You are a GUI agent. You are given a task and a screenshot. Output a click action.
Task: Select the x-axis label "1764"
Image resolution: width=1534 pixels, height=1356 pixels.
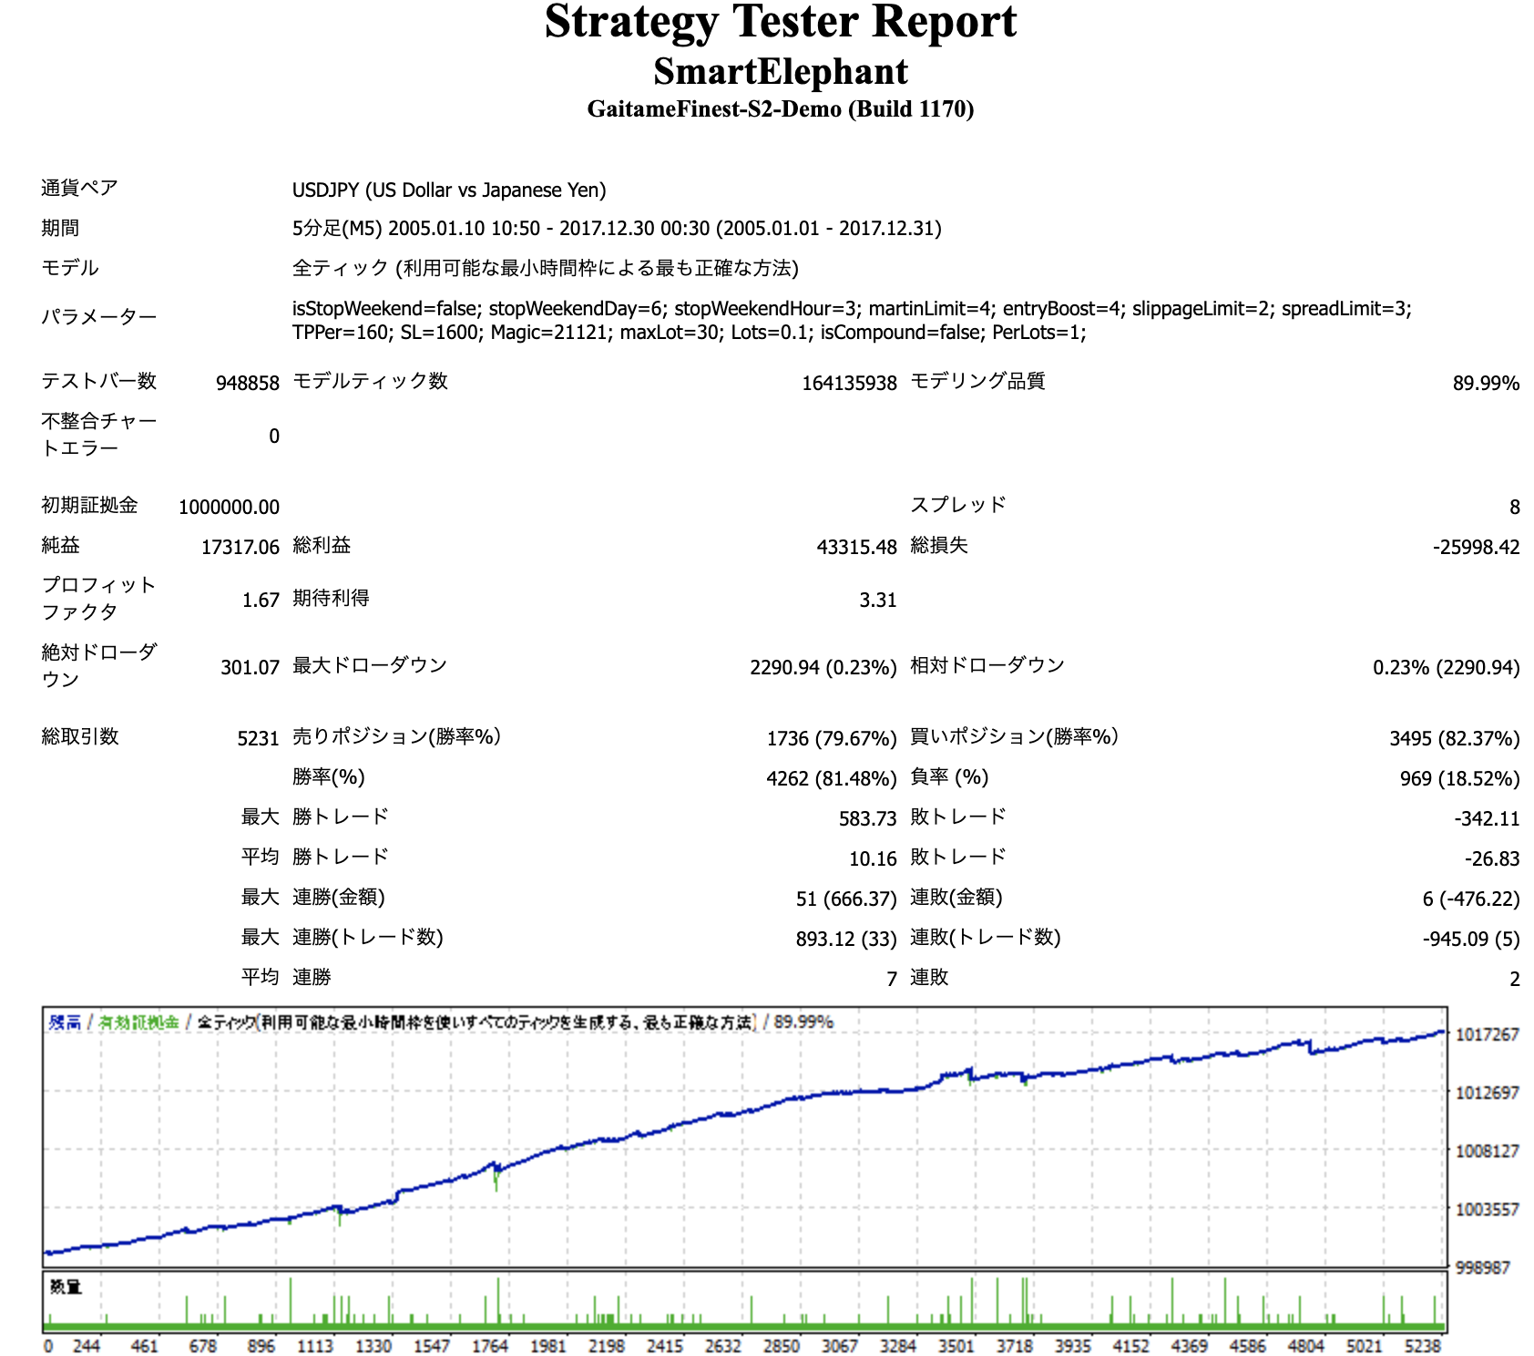(490, 1346)
